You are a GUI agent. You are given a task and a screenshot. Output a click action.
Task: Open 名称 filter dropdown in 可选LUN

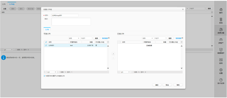point(74,38)
